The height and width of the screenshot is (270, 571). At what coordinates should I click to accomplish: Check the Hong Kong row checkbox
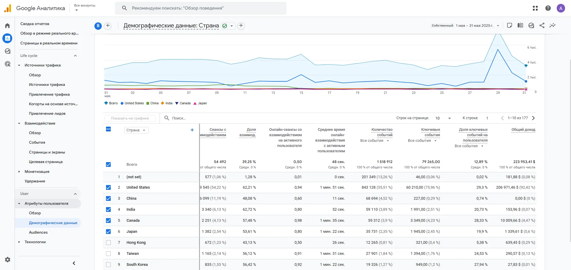coord(108,243)
